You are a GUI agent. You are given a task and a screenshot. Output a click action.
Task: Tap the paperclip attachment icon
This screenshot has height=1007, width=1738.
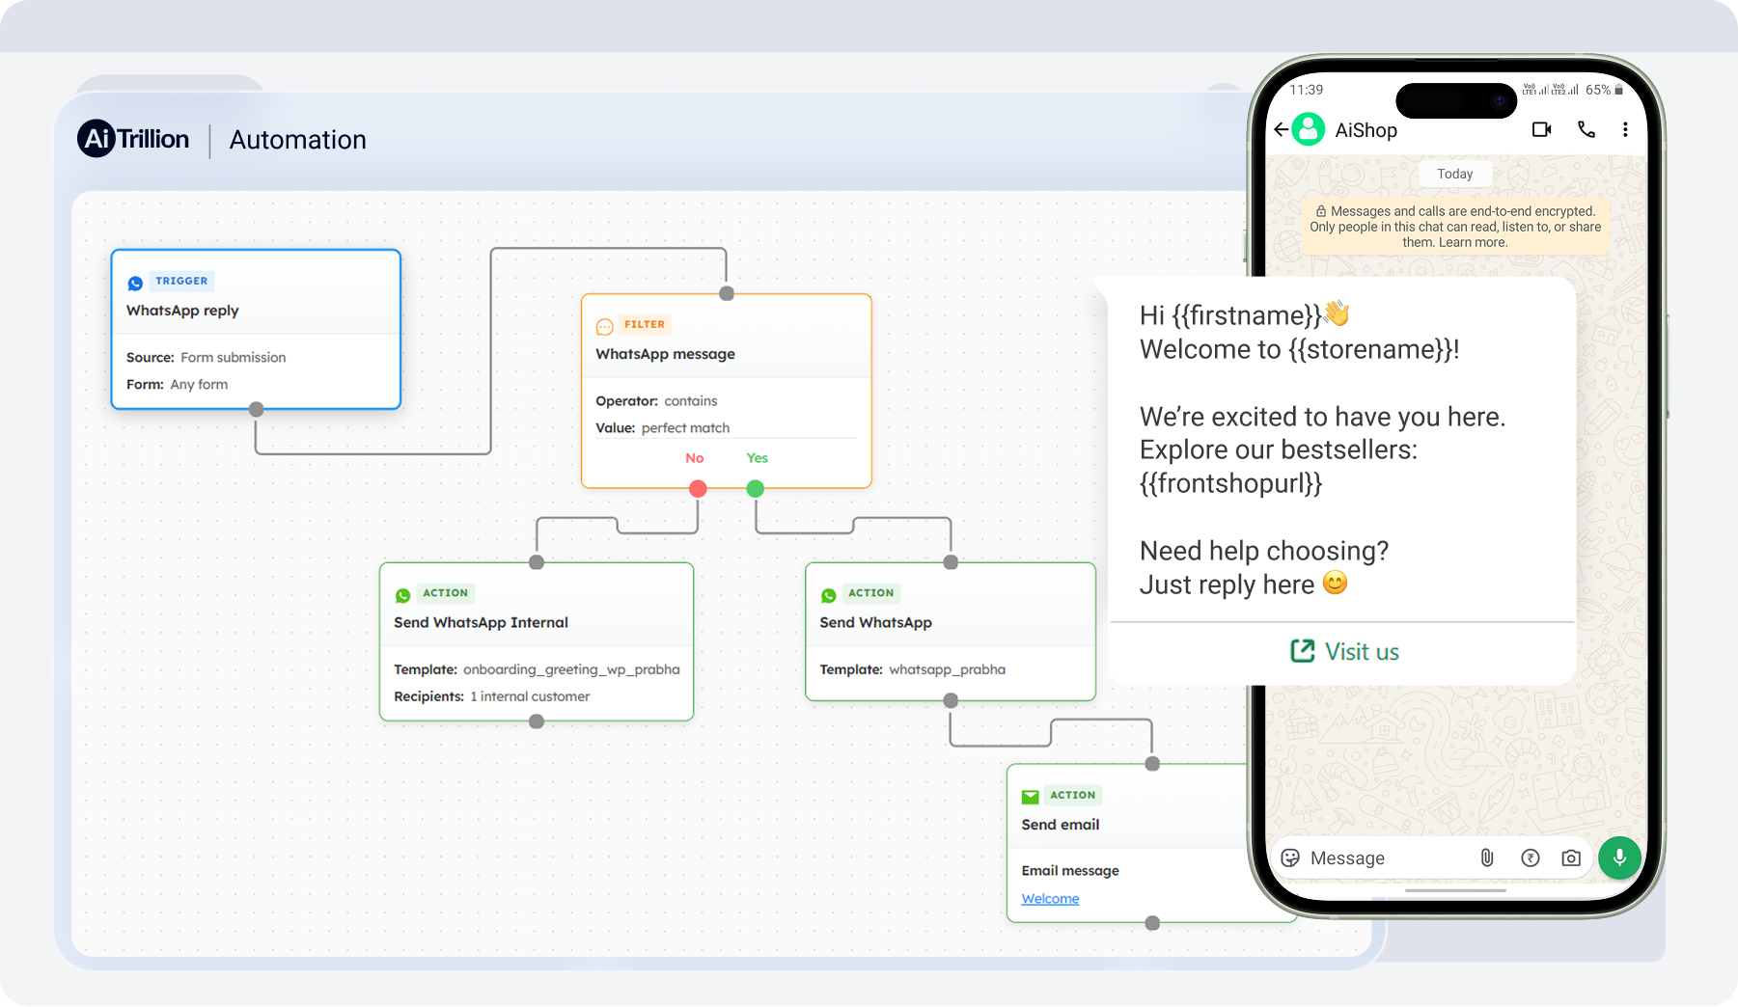1487,857
